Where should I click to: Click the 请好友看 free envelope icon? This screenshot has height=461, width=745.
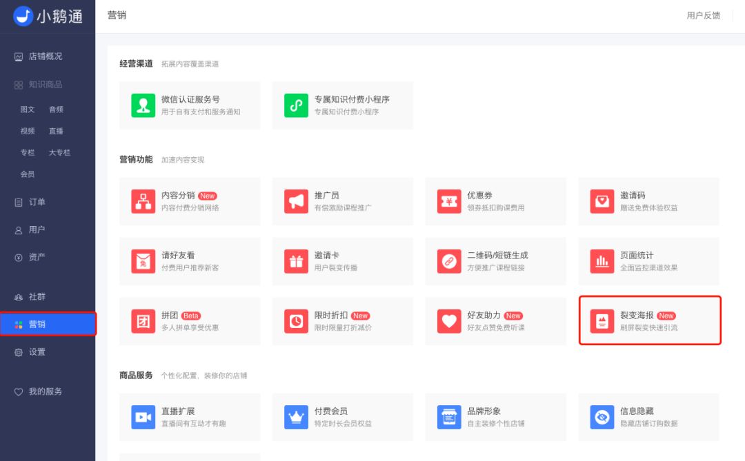tap(143, 261)
